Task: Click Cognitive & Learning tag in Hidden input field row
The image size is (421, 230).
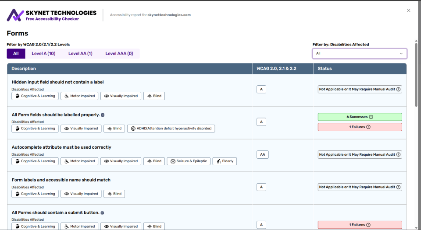Action: 35,96
